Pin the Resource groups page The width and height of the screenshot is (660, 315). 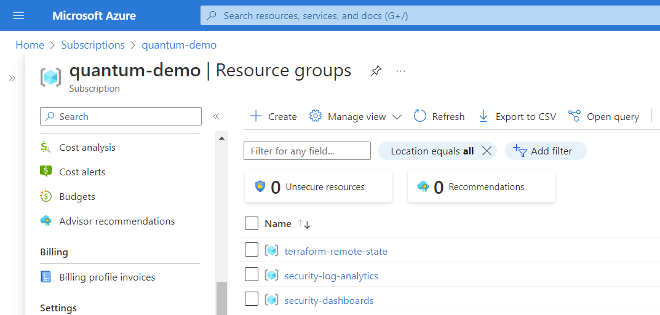click(375, 71)
